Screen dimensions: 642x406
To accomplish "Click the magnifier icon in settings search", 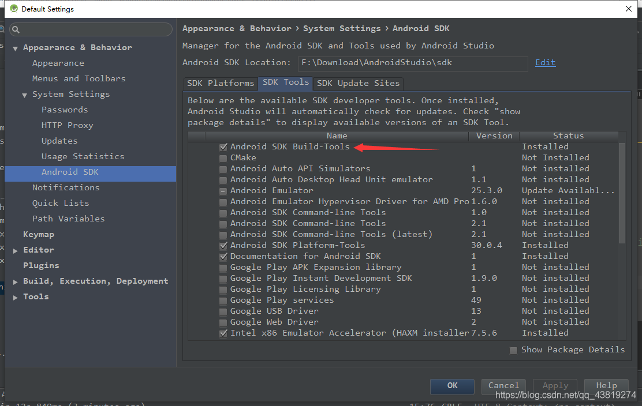I will [x=16, y=29].
